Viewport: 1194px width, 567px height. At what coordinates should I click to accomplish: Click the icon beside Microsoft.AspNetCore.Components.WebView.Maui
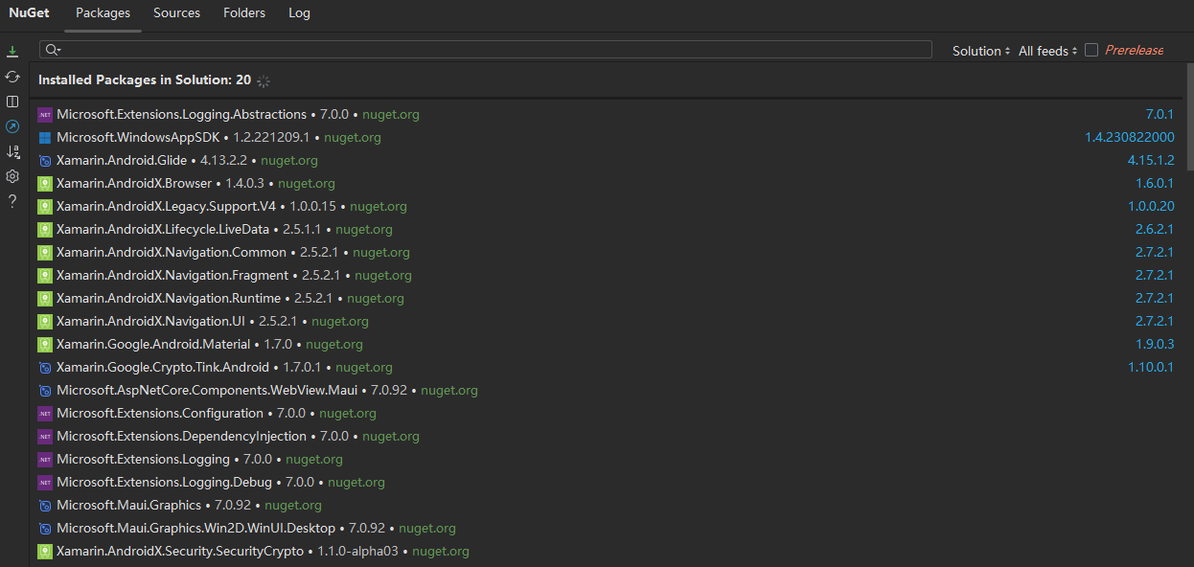44,390
